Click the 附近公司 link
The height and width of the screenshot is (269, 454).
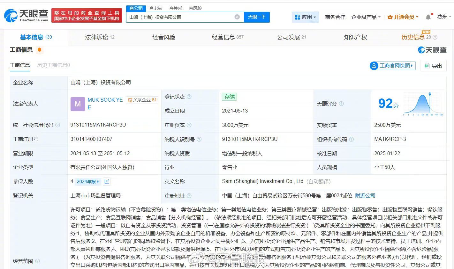tap(365, 196)
